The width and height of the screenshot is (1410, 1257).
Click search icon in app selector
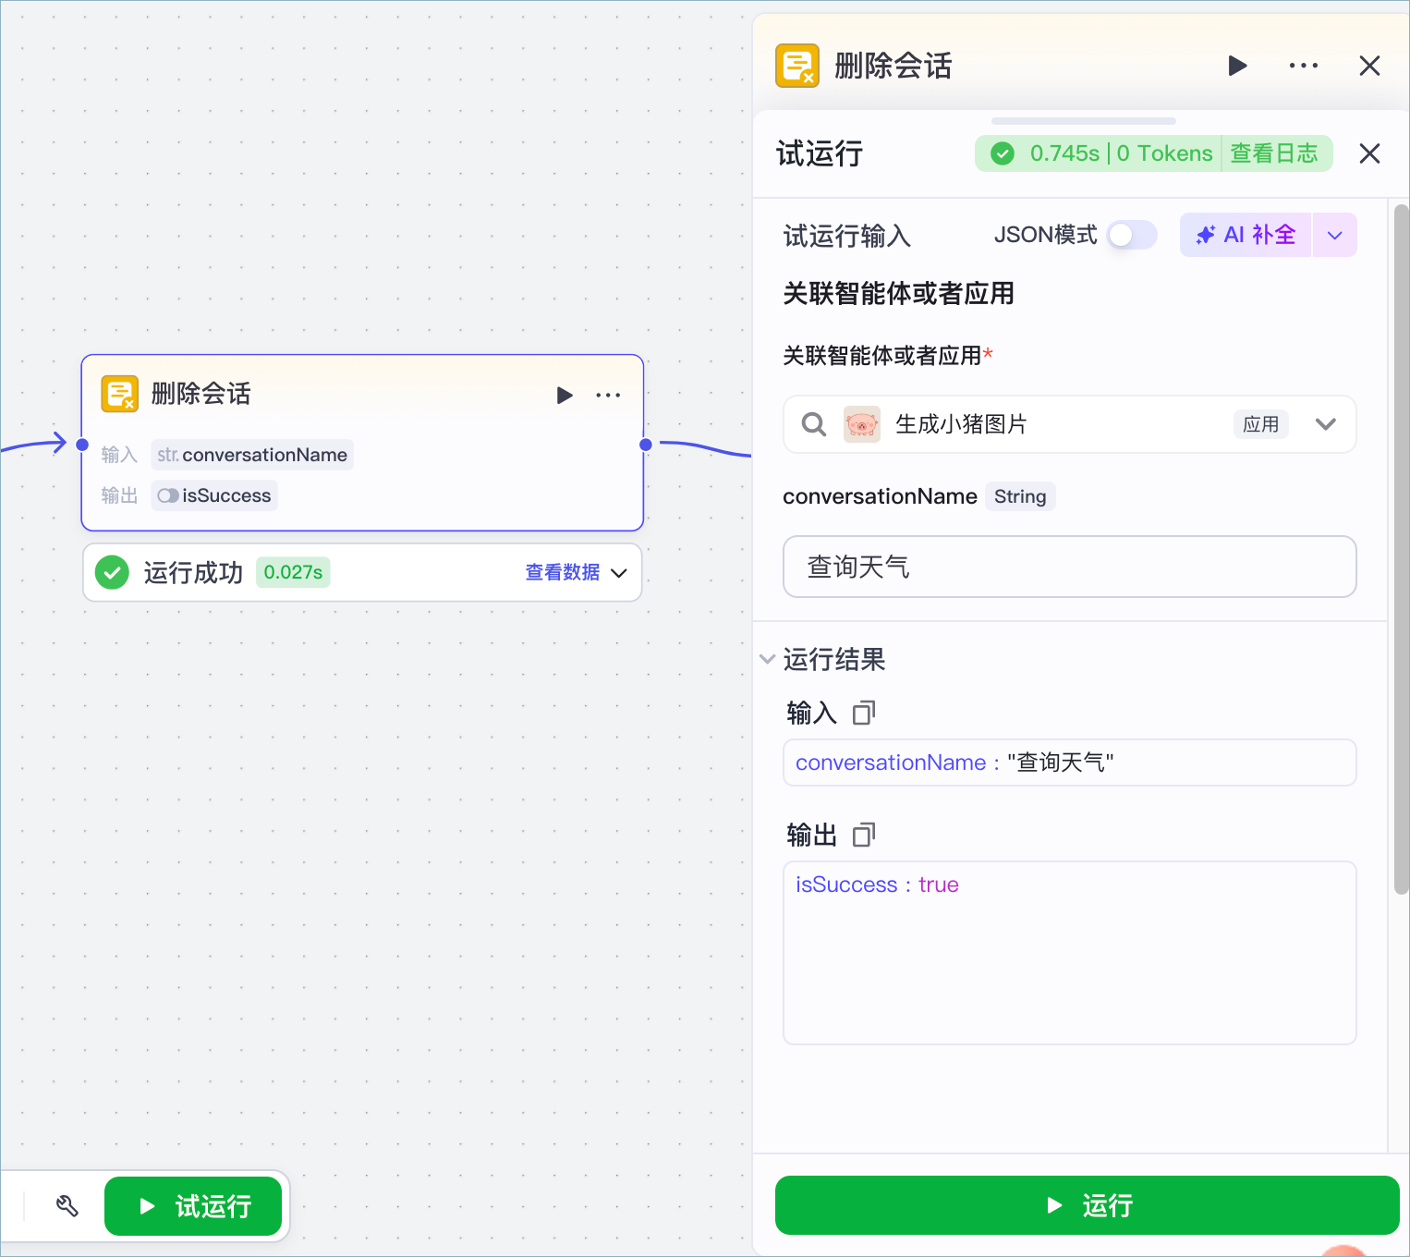click(814, 424)
